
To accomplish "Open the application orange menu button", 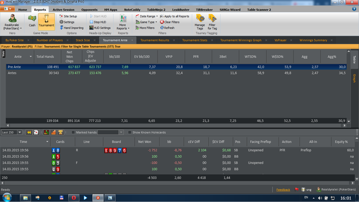I will point(8,9).
